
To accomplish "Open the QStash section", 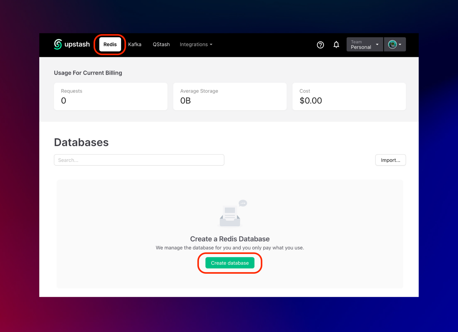I will (x=161, y=44).
